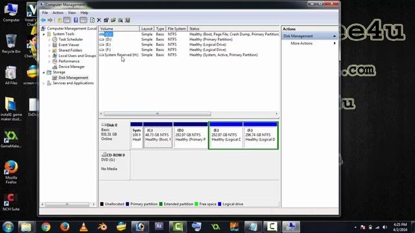Select Task Scheduler in the tree
The height and width of the screenshot is (233, 415).
pyautogui.click(x=71, y=39)
